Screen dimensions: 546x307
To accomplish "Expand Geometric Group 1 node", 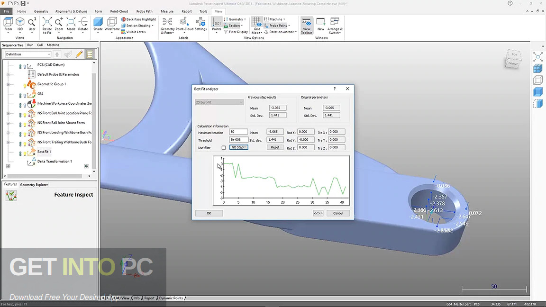I will (8, 84).
